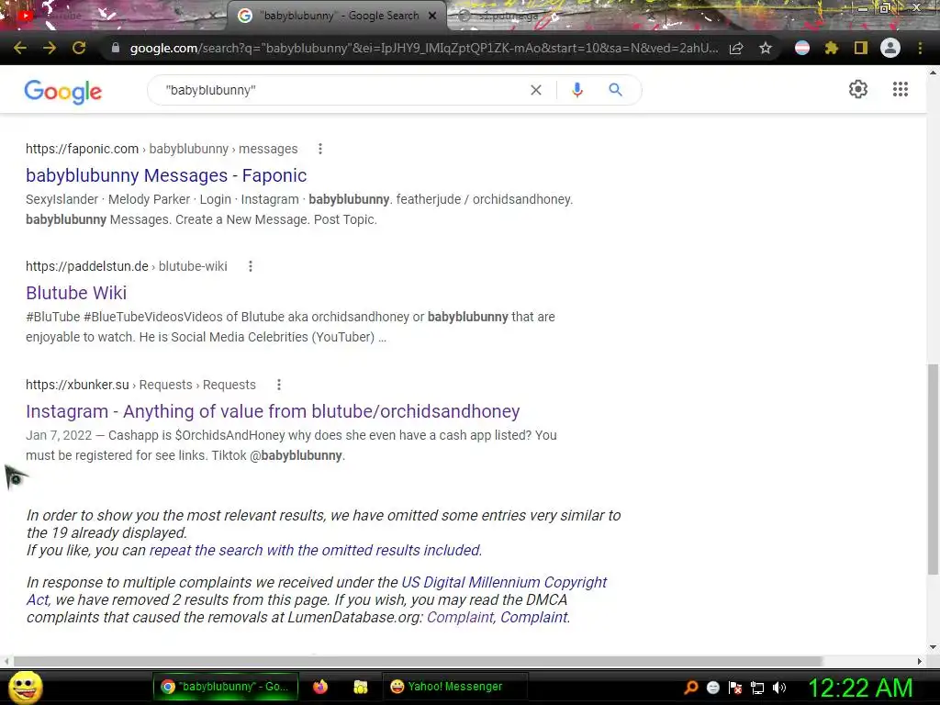This screenshot has height=705, width=940.
Task: Click the faponic.com › babyblubunny › messages URL text
Action: 162,149
